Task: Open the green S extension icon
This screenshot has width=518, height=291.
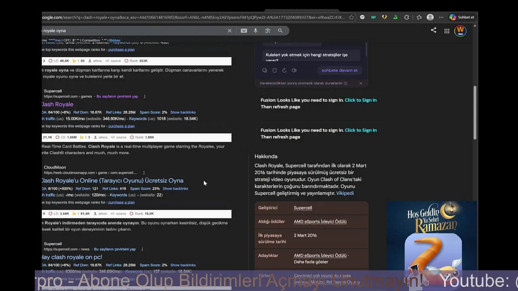Action: click(395, 17)
